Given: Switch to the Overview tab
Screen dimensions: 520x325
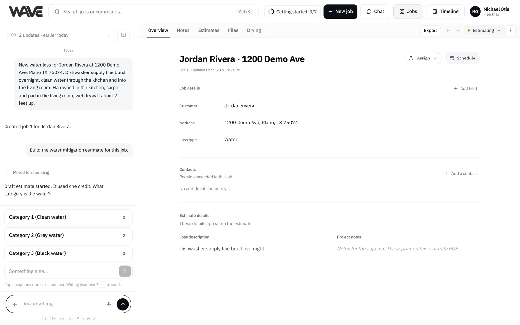Looking at the screenshot, I should (x=158, y=30).
